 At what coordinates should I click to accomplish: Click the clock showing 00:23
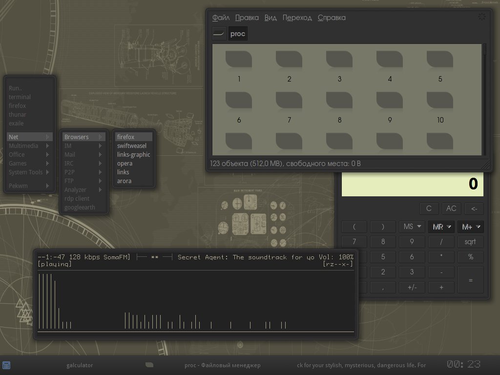[x=463, y=364]
